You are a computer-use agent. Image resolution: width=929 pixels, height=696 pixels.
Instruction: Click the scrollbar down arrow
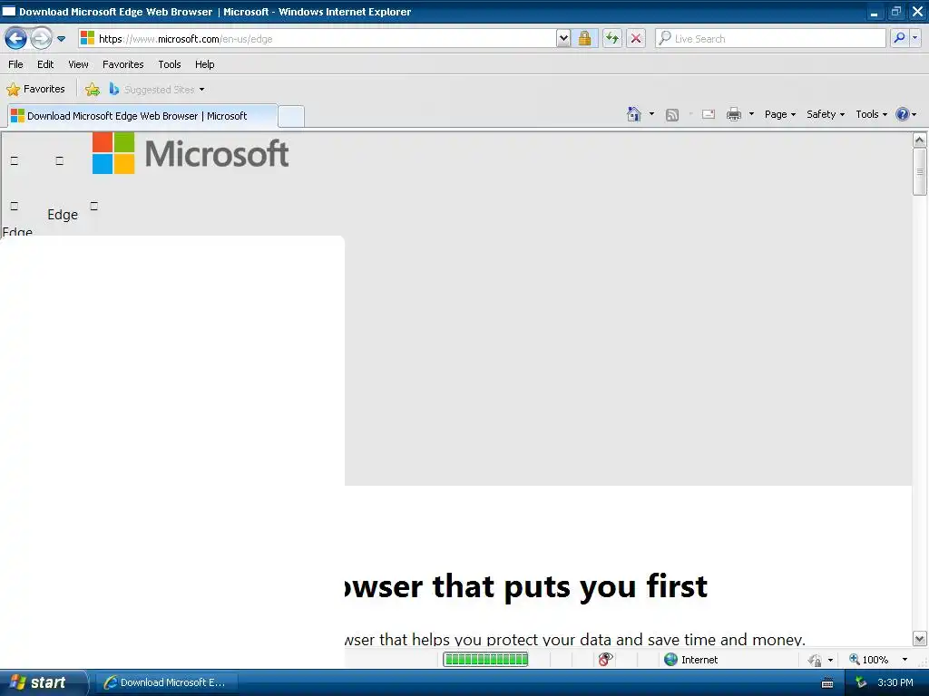point(920,639)
